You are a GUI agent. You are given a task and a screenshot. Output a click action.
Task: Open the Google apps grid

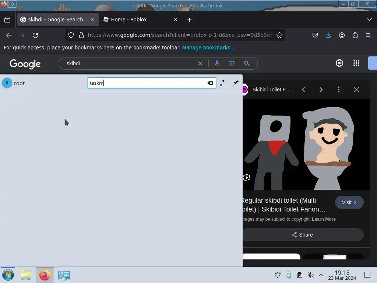coord(356,63)
